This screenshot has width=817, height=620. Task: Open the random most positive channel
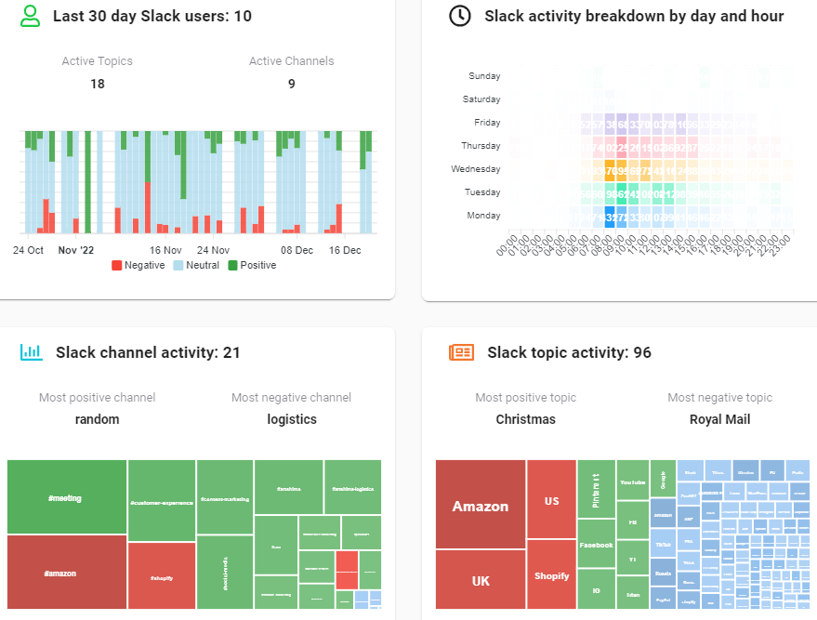click(x=97, y=418)
